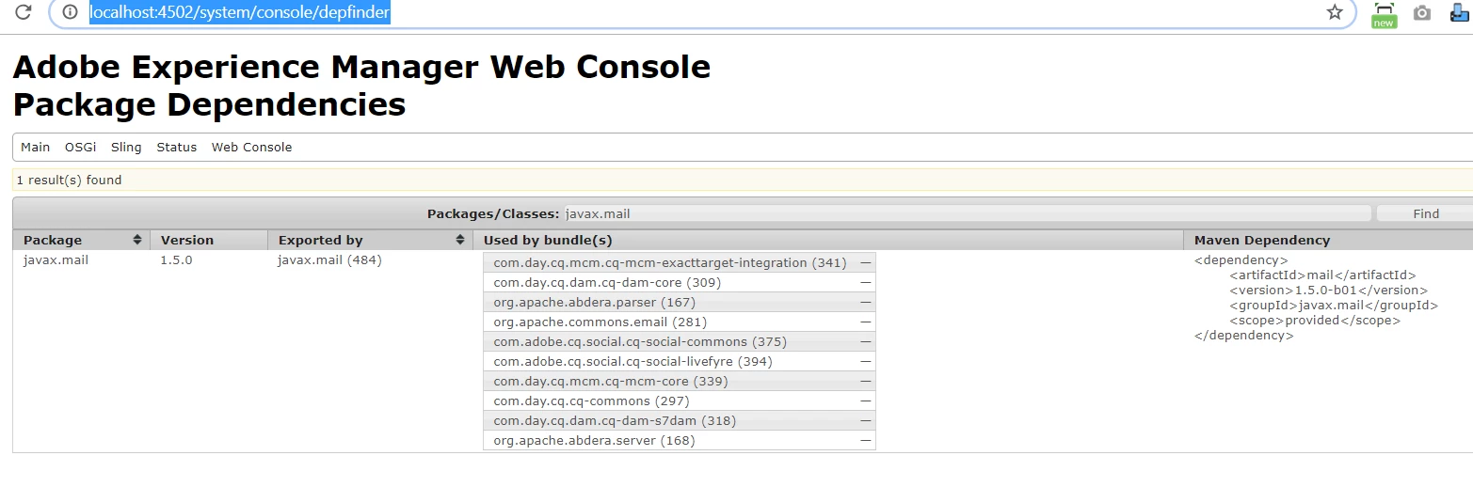Open the Status menu
1473x487 pixels.
click(x=177, y=147)
